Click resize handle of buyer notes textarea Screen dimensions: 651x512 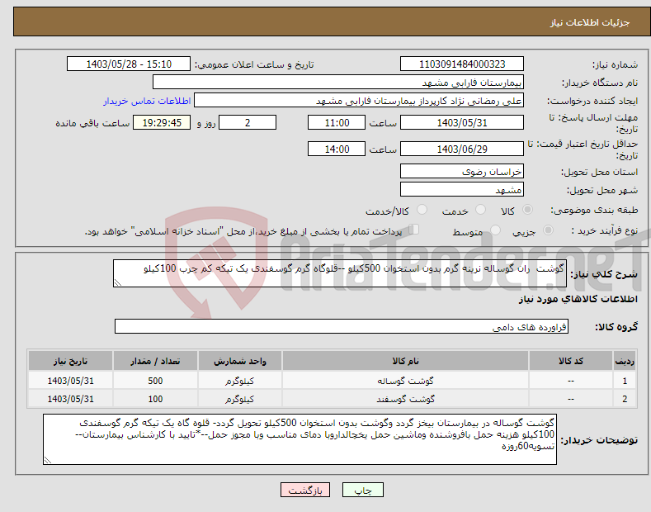click(x=48, y=460)
